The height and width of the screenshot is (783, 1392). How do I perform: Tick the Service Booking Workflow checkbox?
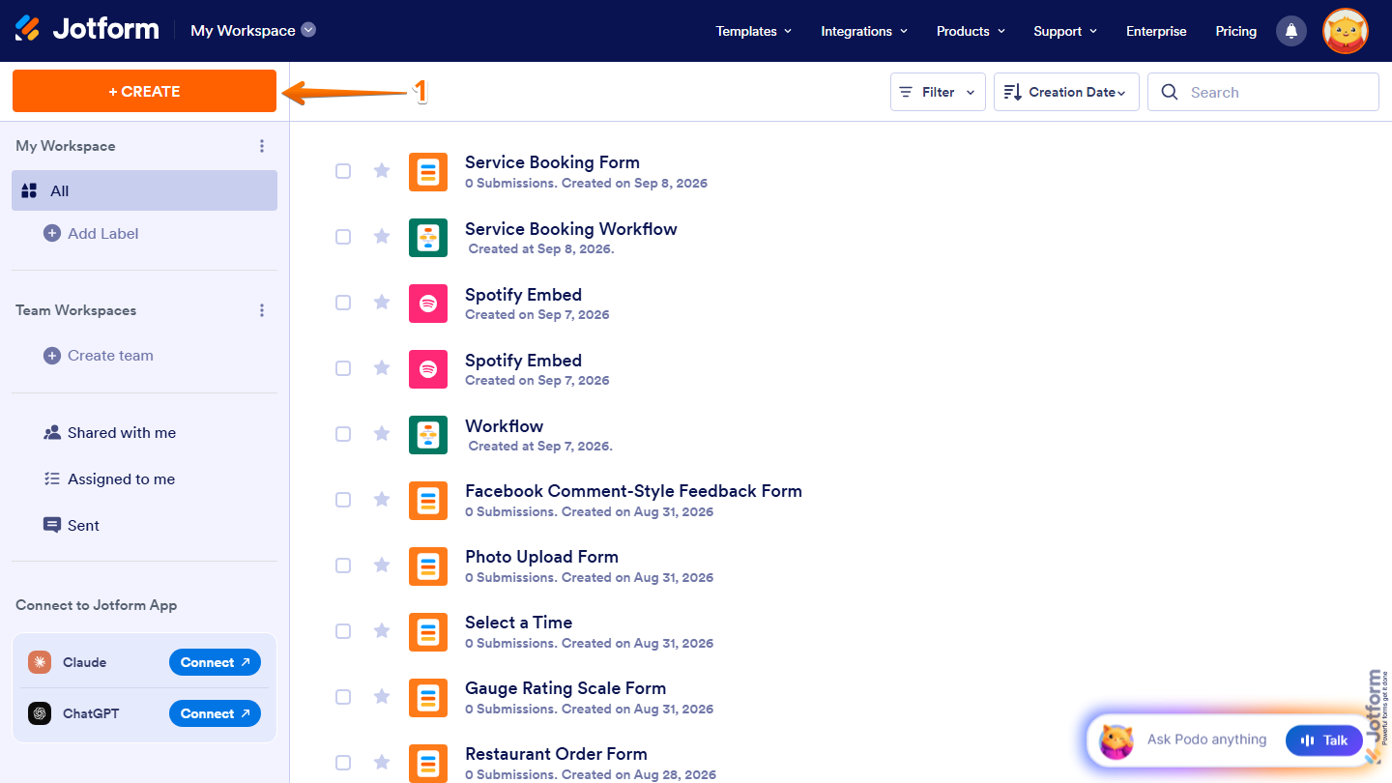tap(343, 237)
